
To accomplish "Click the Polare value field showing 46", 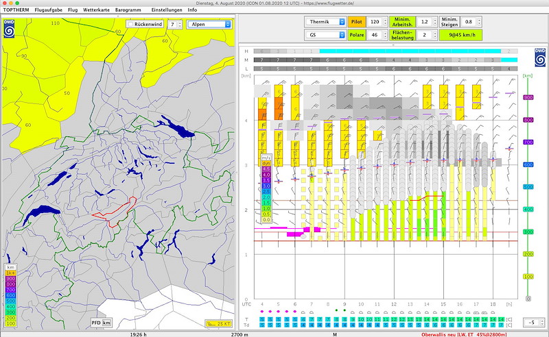I will 375,35.
